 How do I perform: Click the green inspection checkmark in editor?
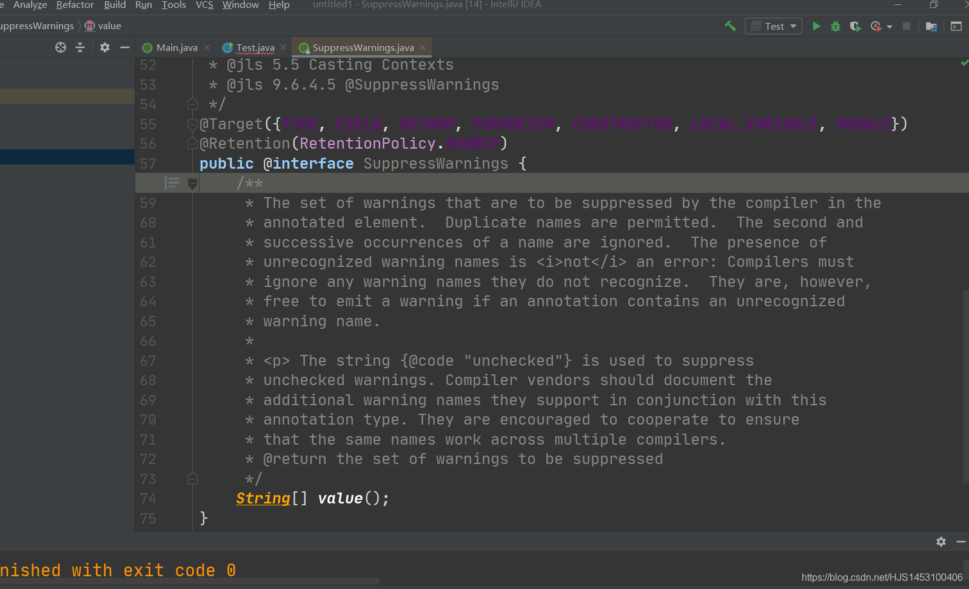[x=964, y=63]
